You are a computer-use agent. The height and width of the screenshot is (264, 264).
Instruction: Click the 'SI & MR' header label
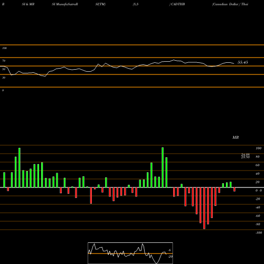point(28,4)
